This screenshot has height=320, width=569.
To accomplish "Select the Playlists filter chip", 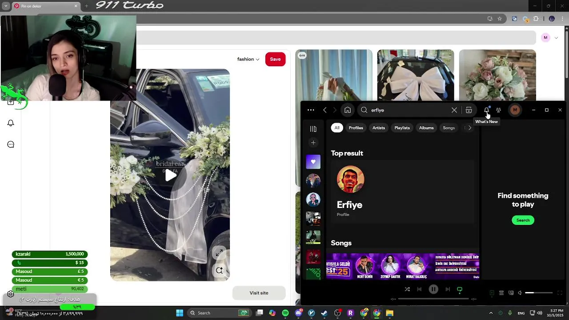I will 402,128.
